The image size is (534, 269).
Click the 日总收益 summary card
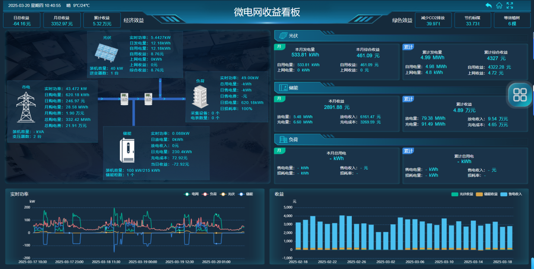(x=22, y=20)
